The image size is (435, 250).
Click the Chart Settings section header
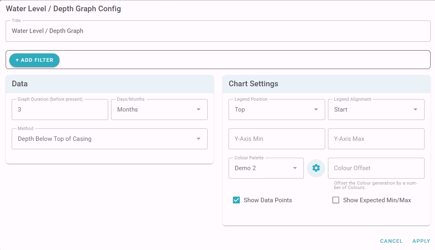(x=326, y=84)
